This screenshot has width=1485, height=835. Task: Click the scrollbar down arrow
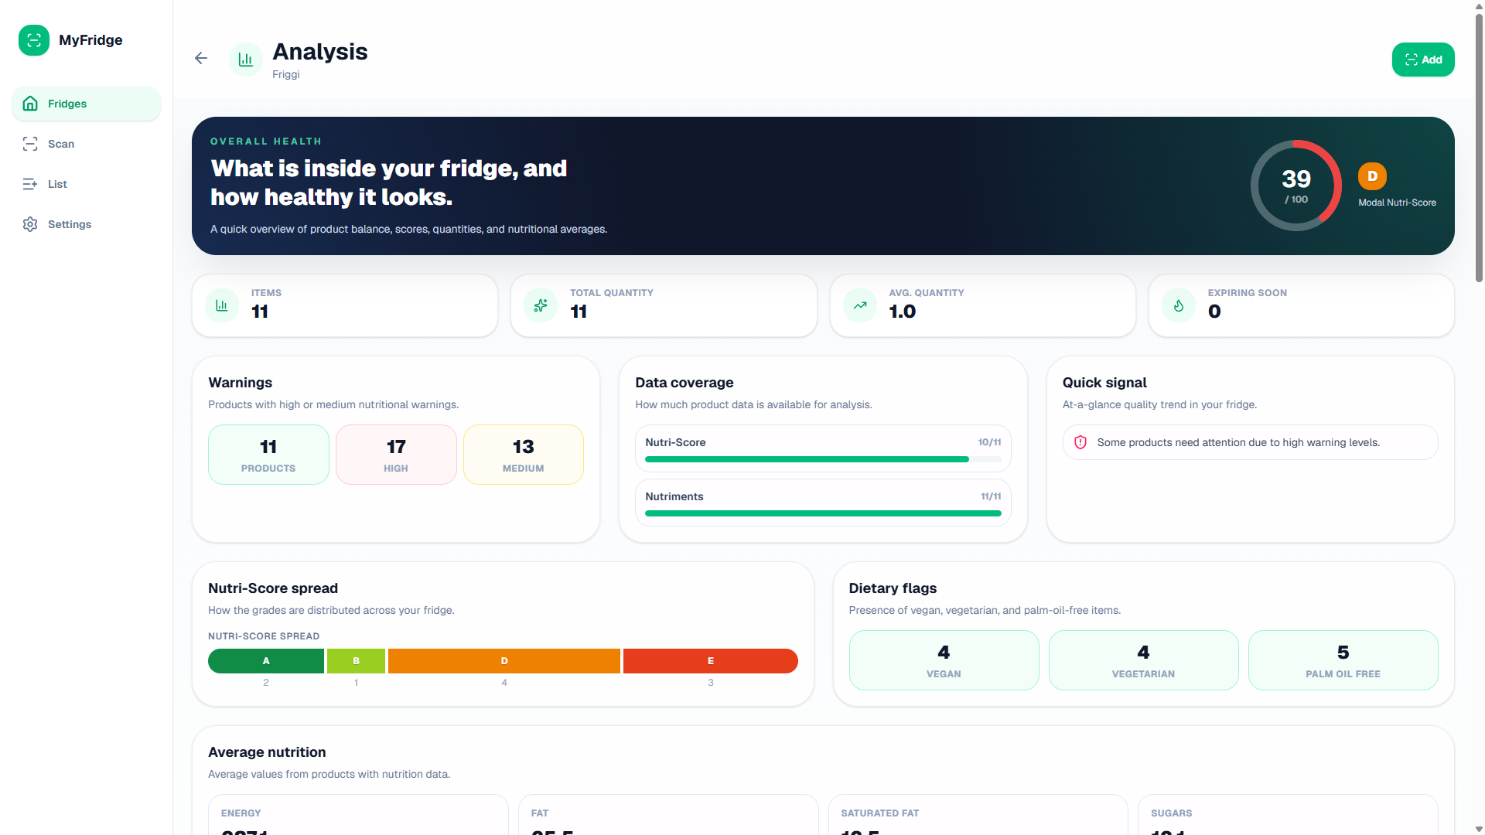[x=1479, y=829]
